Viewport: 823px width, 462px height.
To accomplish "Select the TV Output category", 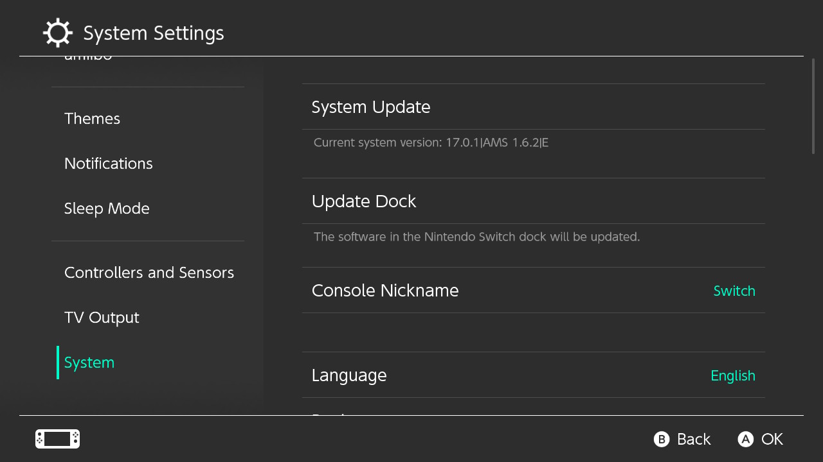I will (102, 318).
